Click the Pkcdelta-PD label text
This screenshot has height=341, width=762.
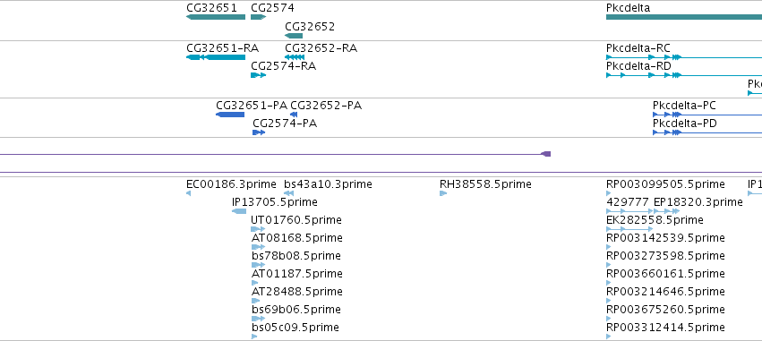(685, 124)
